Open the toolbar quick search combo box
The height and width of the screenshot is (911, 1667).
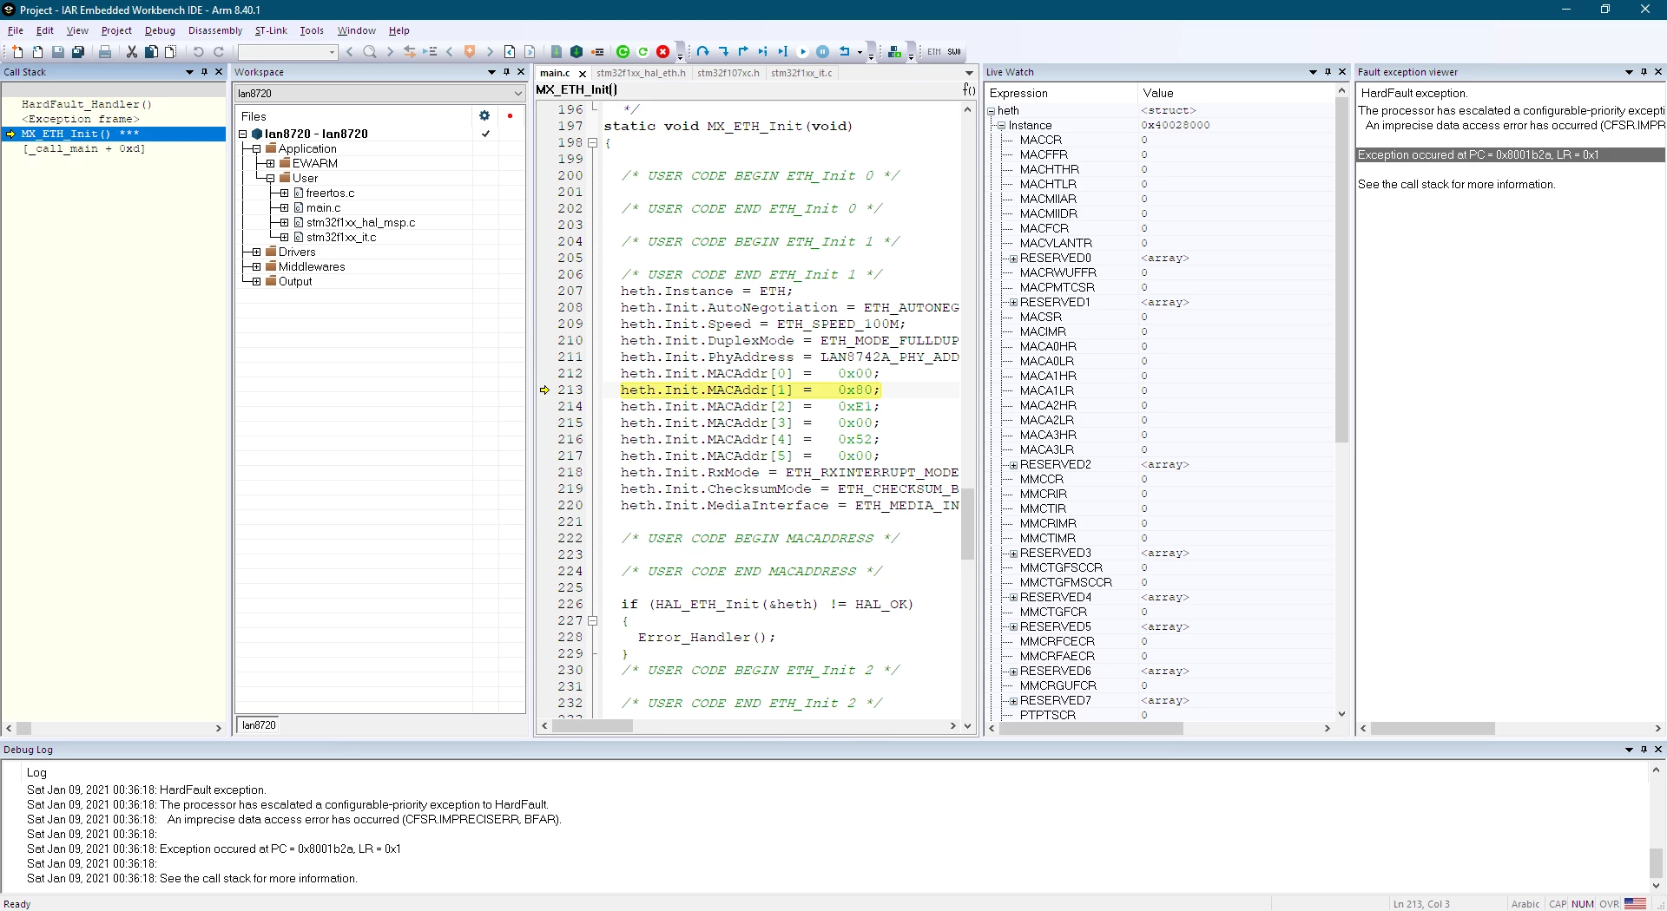[332, 52]
